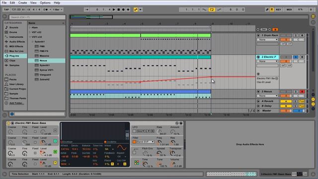Click the MIDI arrangement overdub plus icon
The height and width of the screenshot is (179, 318).
click(128, 9)
